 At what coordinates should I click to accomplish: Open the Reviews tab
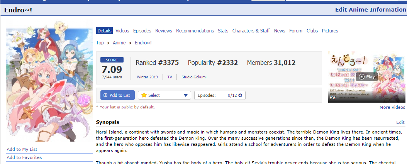163,30
